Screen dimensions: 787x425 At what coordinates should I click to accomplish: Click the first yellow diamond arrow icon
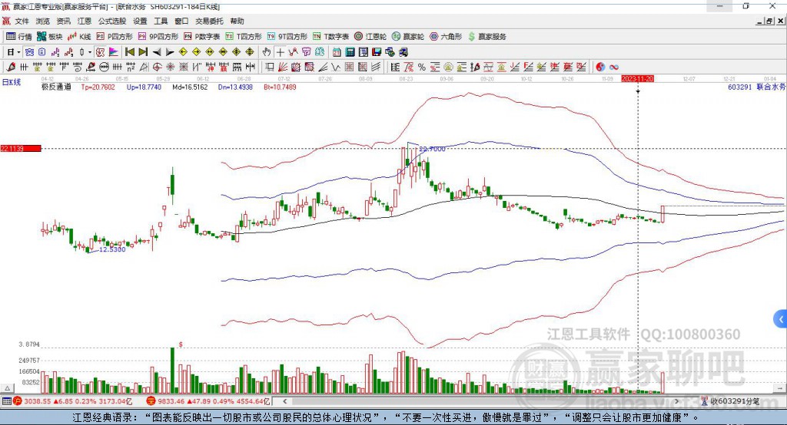[x=183, y=52]
